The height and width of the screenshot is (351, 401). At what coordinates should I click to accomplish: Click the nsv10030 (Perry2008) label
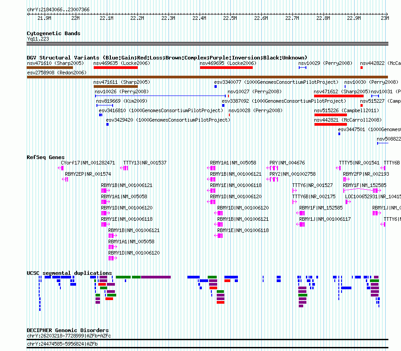pyautogui.click(x=371, y=82)
